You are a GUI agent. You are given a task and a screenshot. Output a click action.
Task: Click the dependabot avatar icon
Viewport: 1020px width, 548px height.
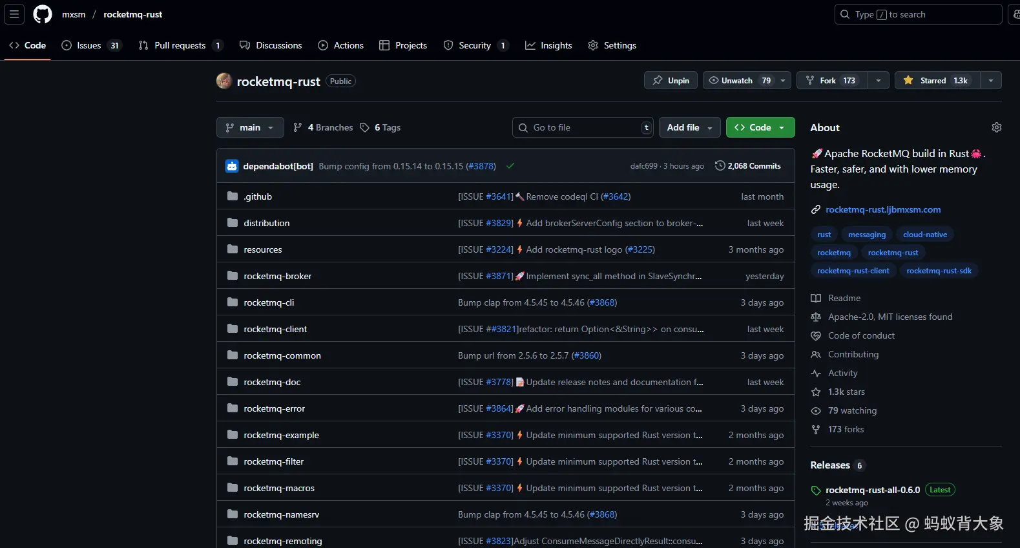[x=232, y=166]
